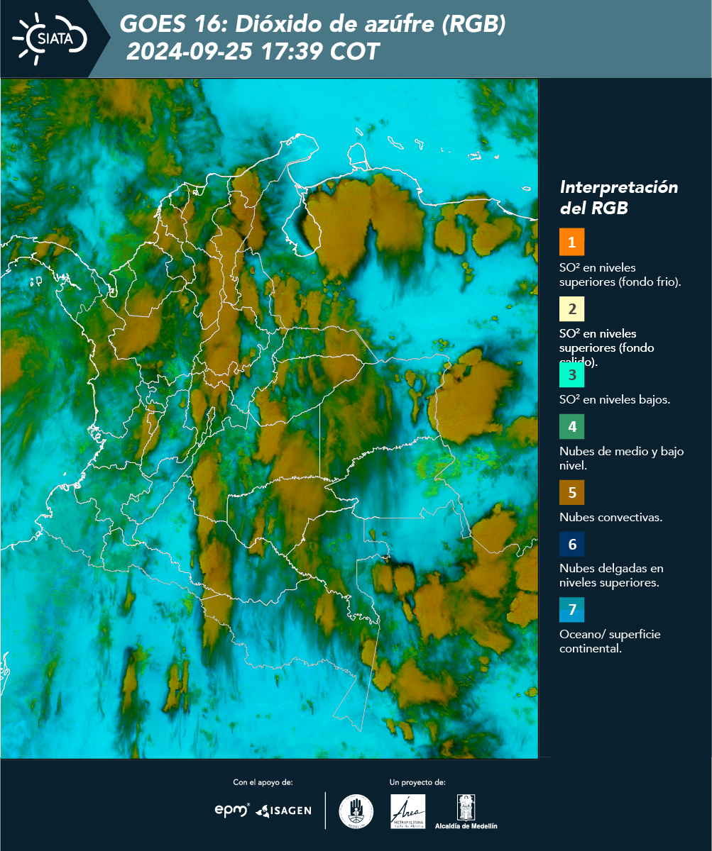Click the orange legend swatch numbered 1
The height and width of the screenshot is (851, 712).
571,242
